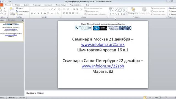Select slide 1 thumbnail in pane
The width and height of the screenshot is (176, 99).
coord(12,32)
